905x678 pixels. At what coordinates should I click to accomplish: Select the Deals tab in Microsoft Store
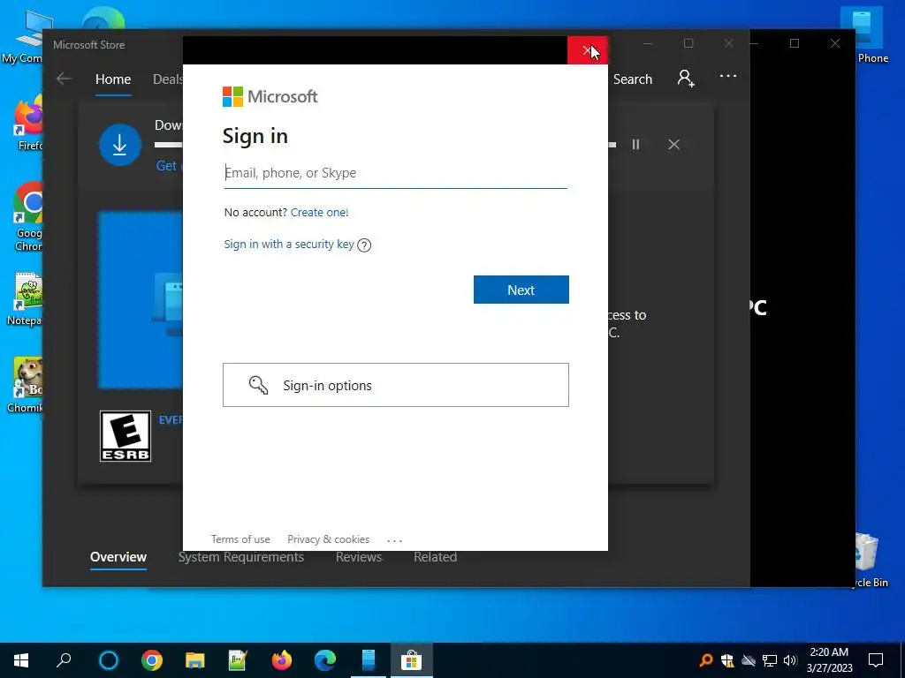point(167,79)
